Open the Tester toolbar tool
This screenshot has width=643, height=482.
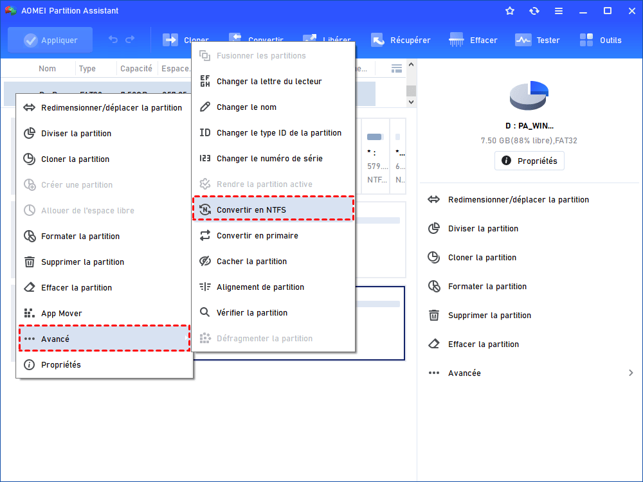pos(537,40)
